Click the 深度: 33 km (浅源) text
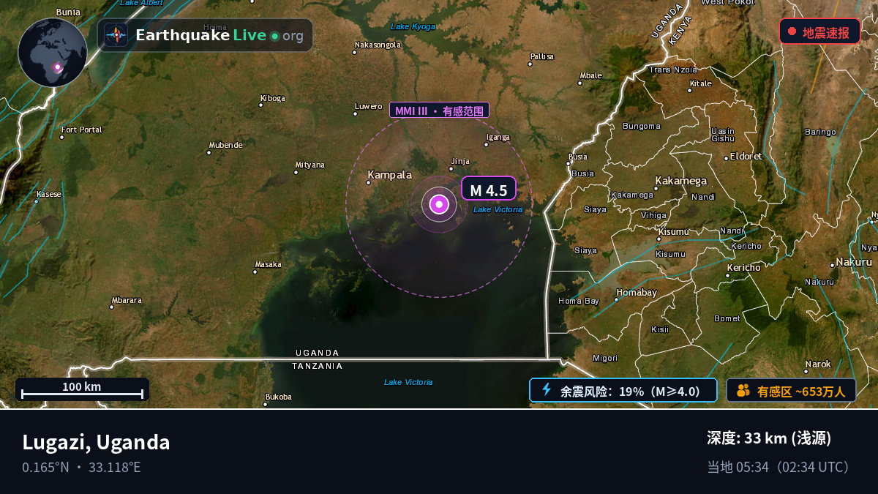The width and height of the screenshot is (878, 494). click(x=769, y=438)
